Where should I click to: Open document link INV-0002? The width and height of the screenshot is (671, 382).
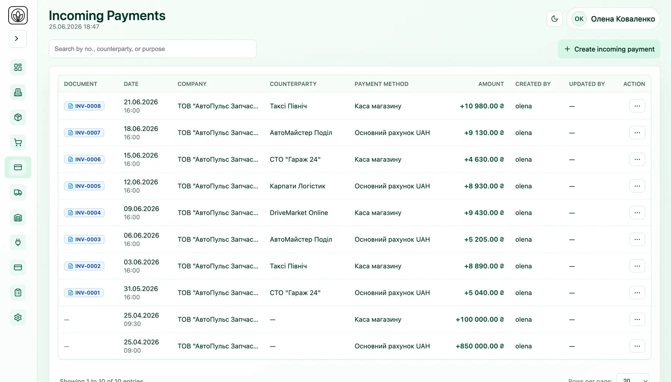click(84, 266)
